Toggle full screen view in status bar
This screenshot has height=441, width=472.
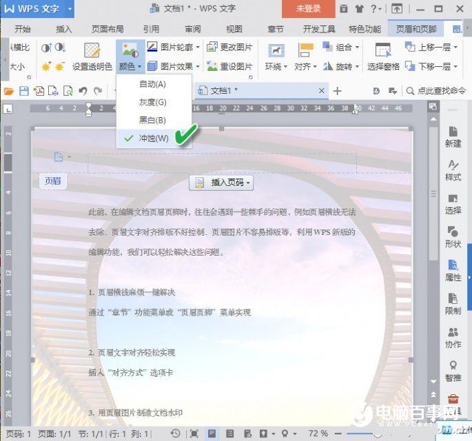(x=194, y=434)
